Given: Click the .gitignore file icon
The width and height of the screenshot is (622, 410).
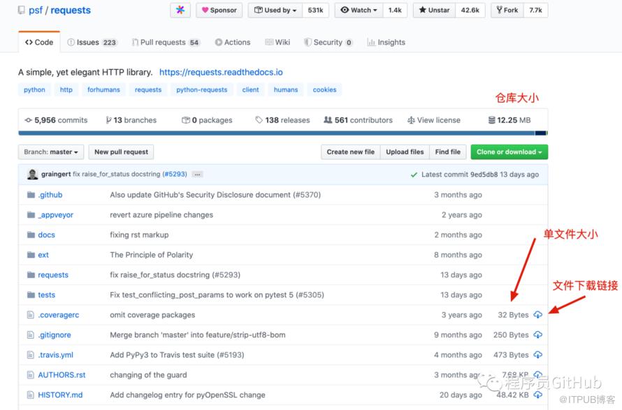Looking at the screenshot, I should click(31, 335).
